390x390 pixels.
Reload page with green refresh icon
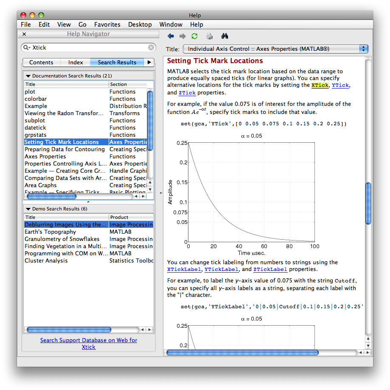point(194,36)
